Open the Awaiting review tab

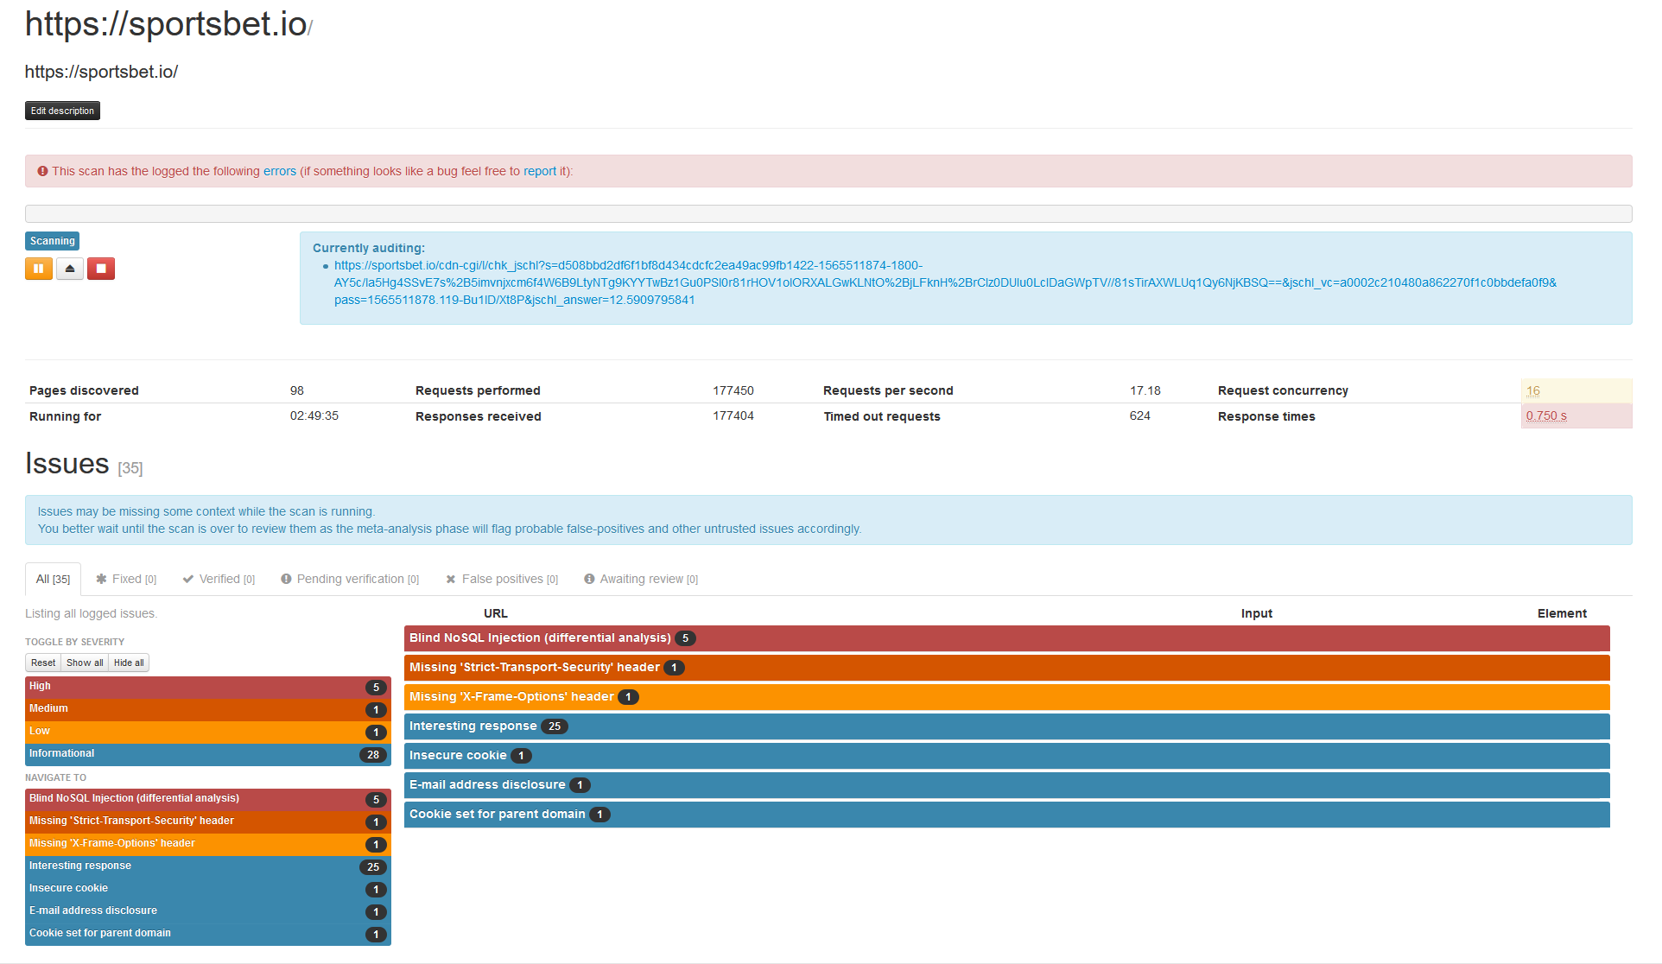641,579
